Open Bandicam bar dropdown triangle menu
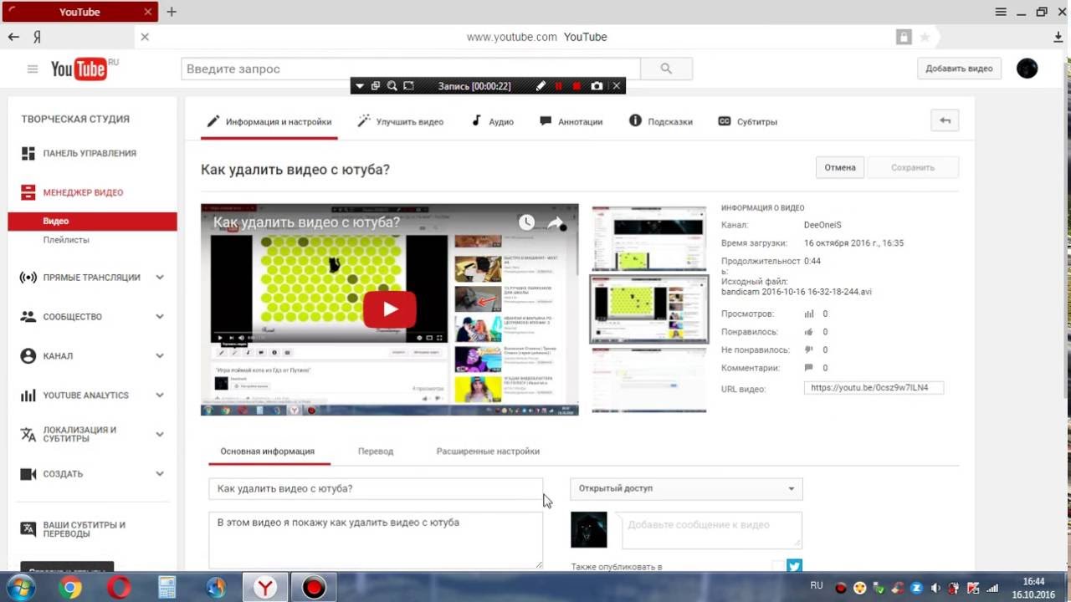1071x602 pixels. click(360, 86)
